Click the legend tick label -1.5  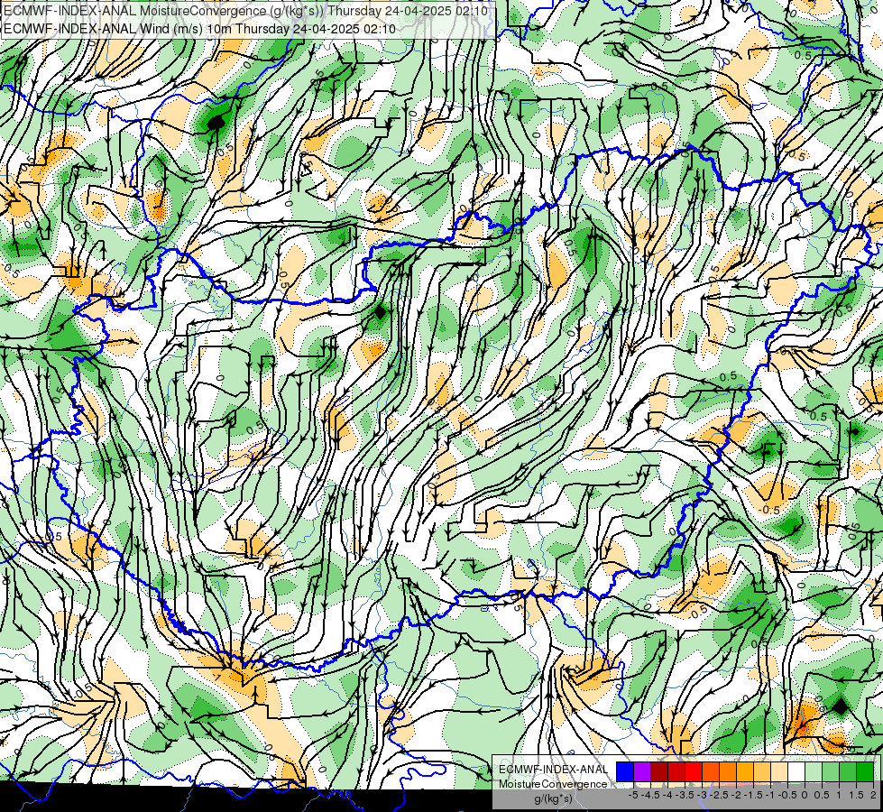[x=753, y=795]
